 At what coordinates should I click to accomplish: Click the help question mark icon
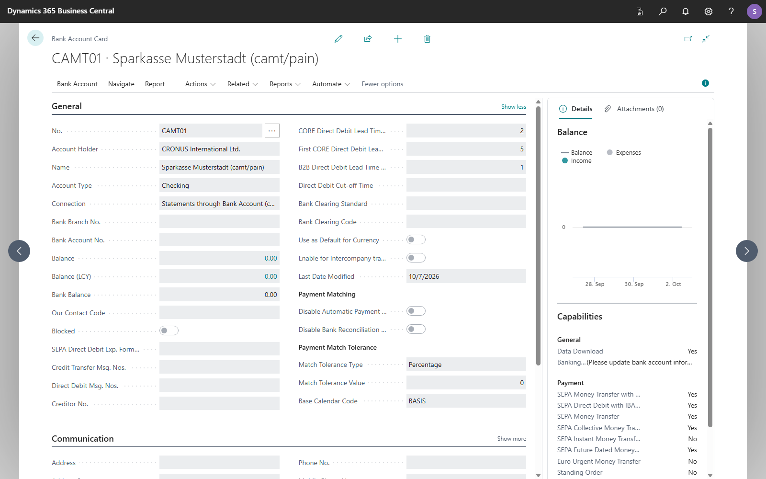tap(731, 11)
